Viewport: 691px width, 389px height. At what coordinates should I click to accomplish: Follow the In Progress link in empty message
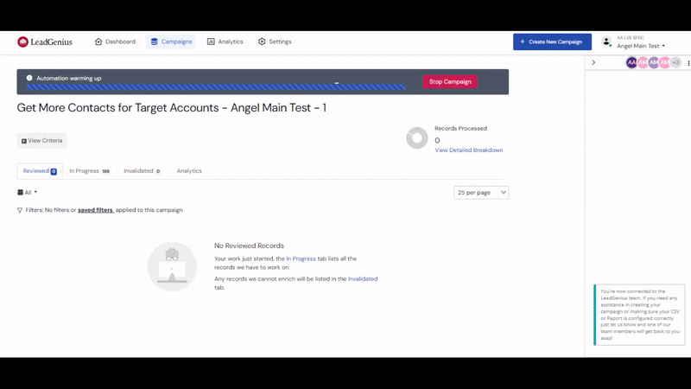(301, 258)
